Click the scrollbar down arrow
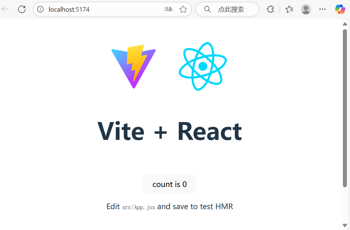 345,225
